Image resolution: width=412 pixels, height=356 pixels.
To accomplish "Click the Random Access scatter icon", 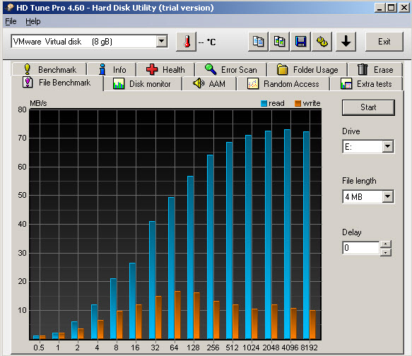I will pos(253,84).
